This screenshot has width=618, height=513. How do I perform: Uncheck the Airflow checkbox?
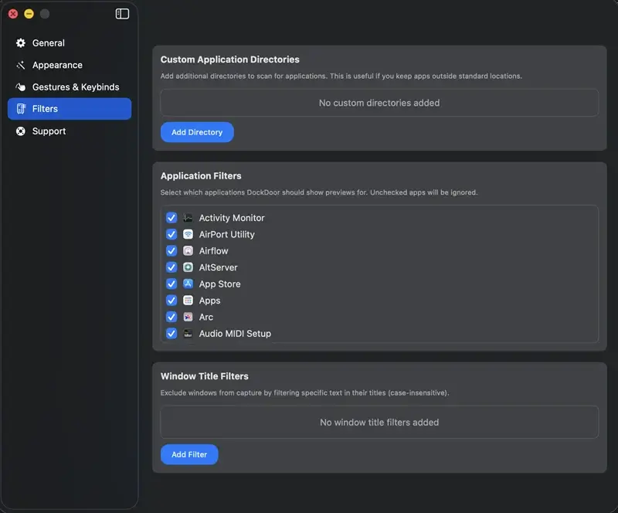click(x=171, y=251)
